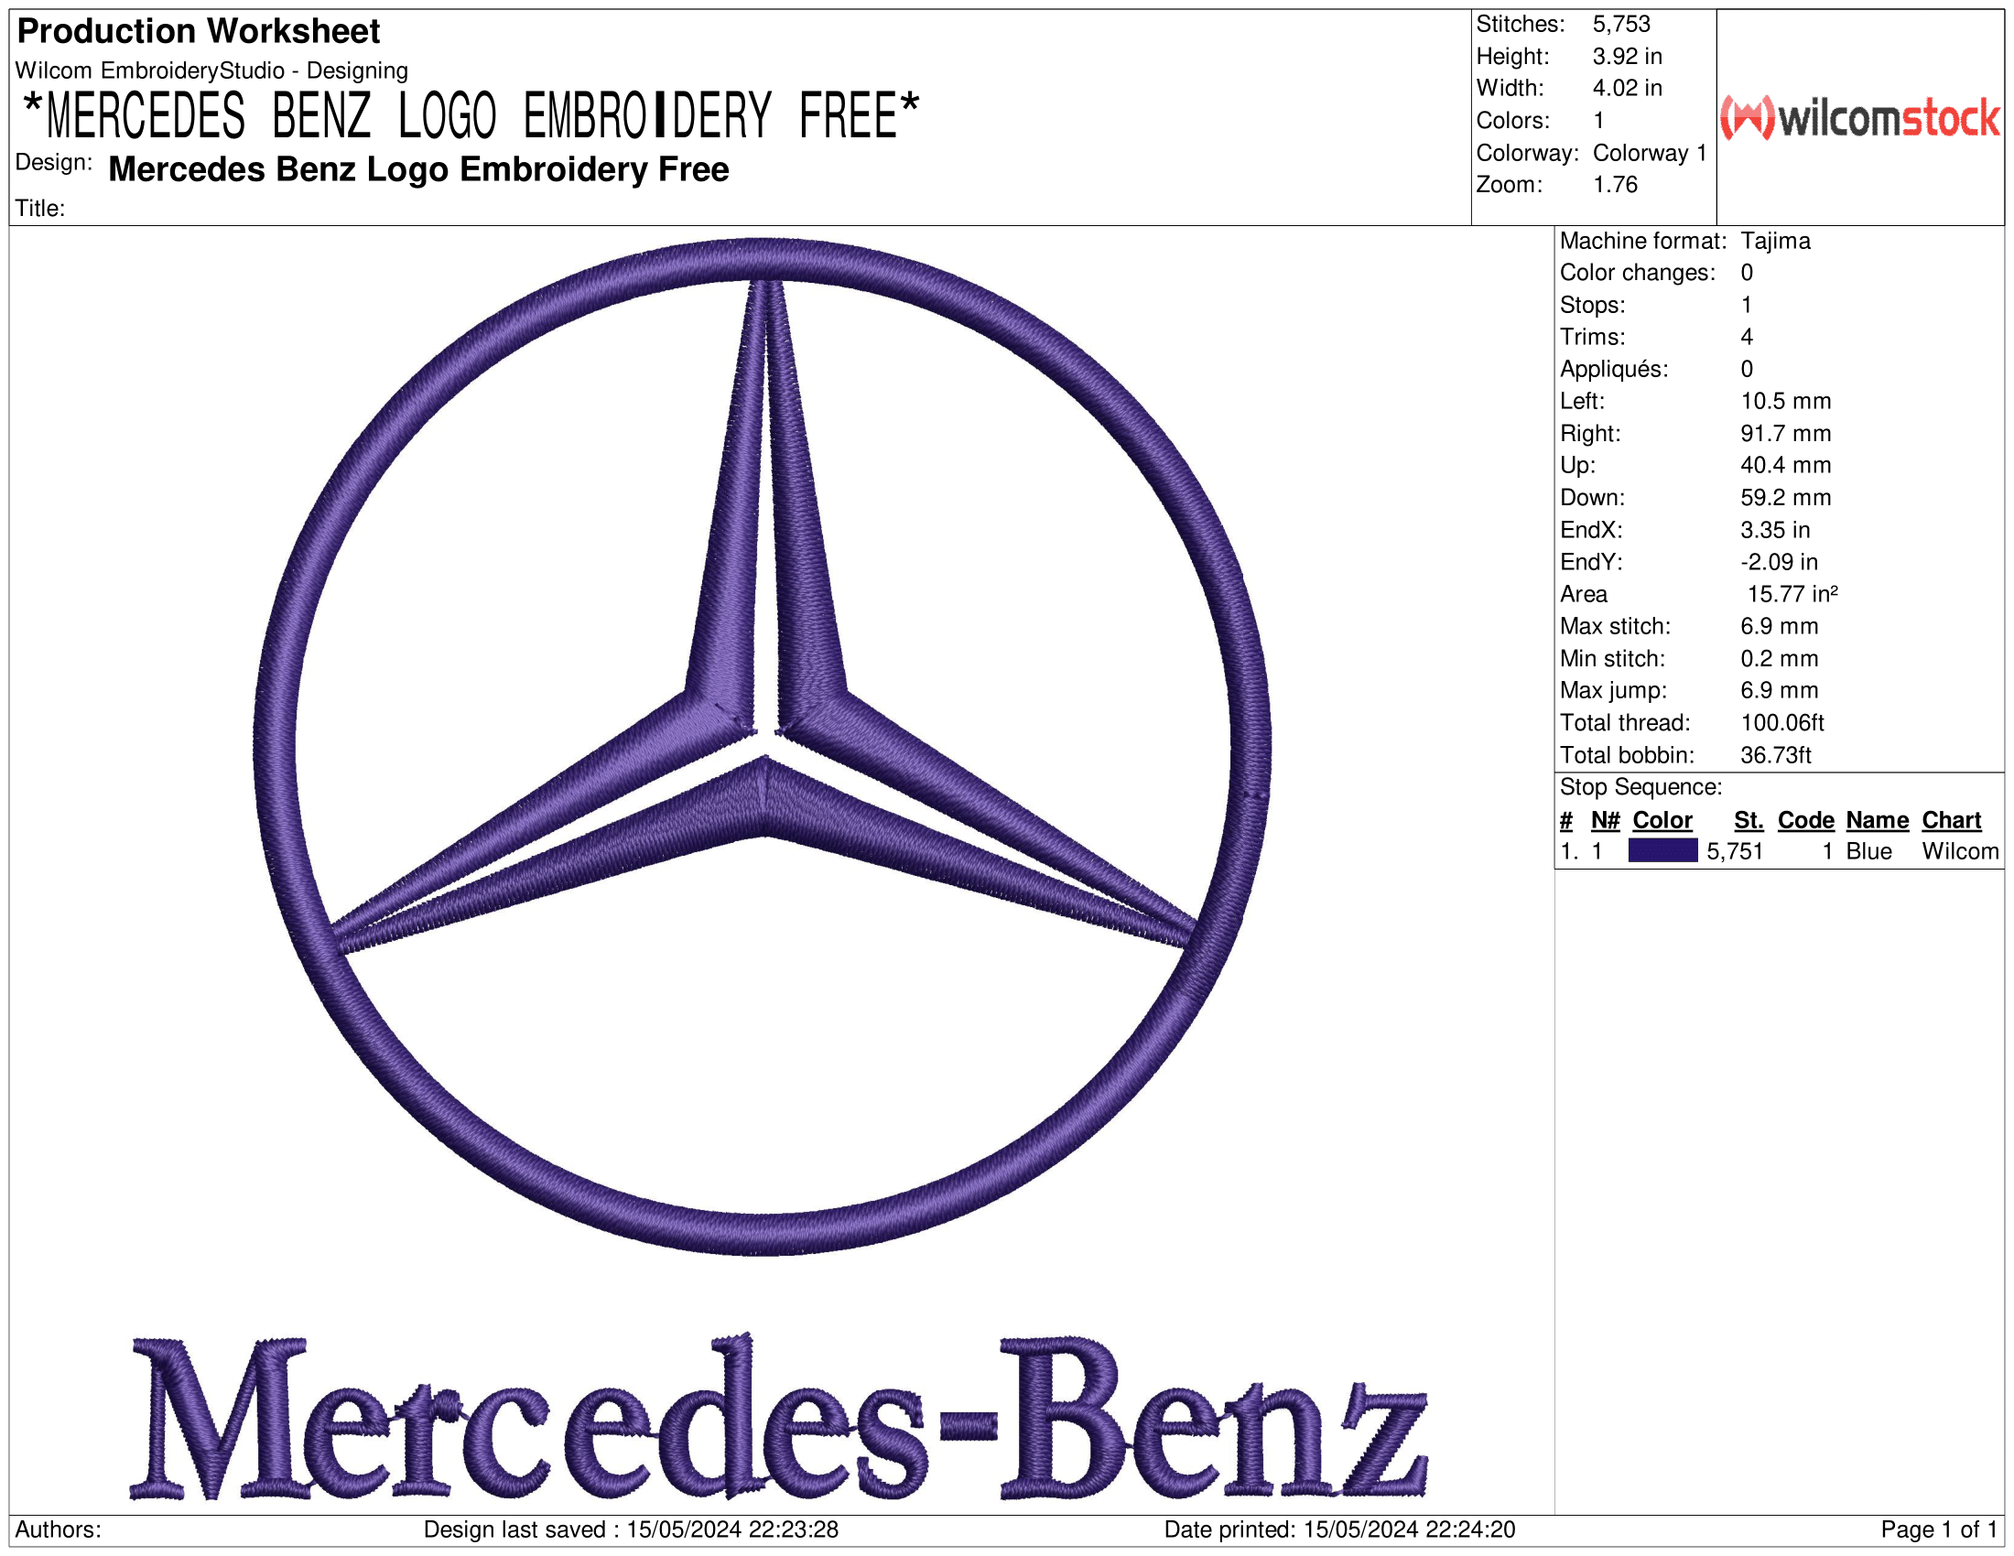Click the EndX value 3.35 in
Viewport: 2014px width, 1556px height.
coord(1775,530)
